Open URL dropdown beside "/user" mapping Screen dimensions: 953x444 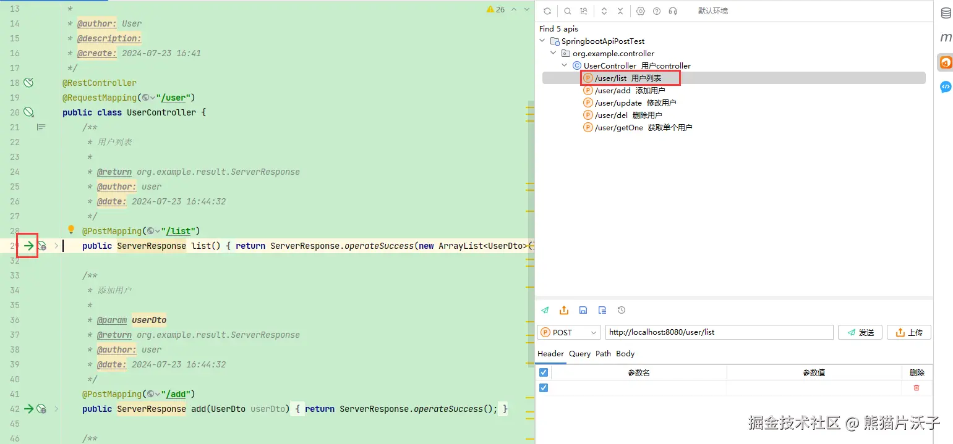pyautogui.click(x=148, y=98)
